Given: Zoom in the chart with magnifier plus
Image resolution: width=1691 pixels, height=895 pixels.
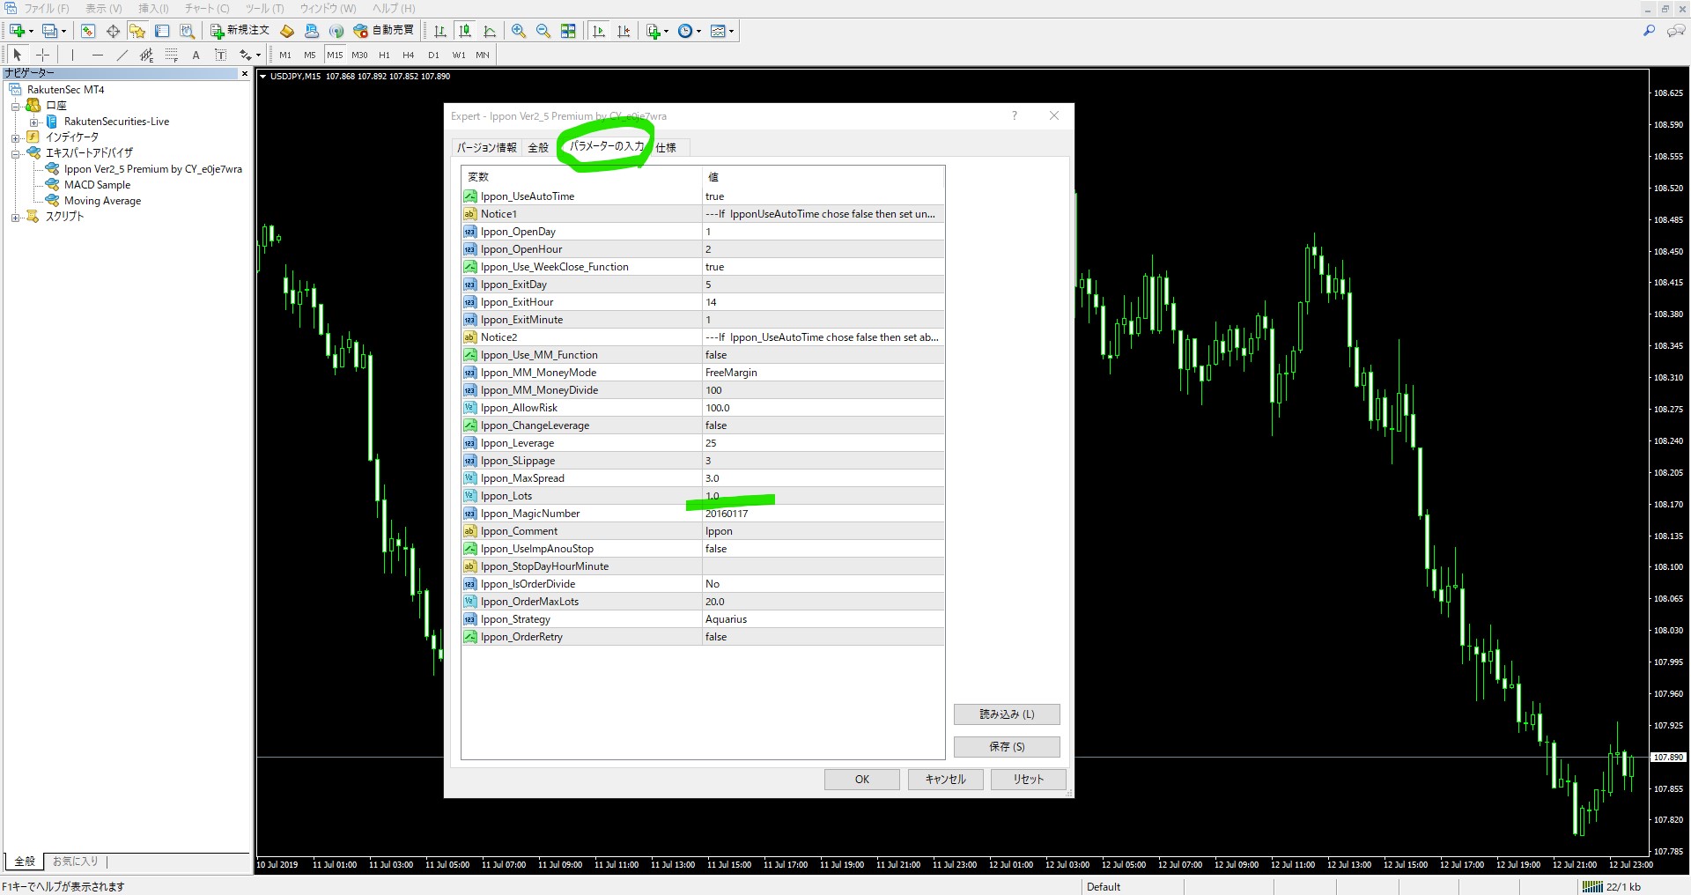Looking at the screenshot, I should click(519, 31).
